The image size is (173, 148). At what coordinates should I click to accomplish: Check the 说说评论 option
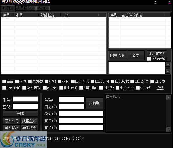pos(4,88)
